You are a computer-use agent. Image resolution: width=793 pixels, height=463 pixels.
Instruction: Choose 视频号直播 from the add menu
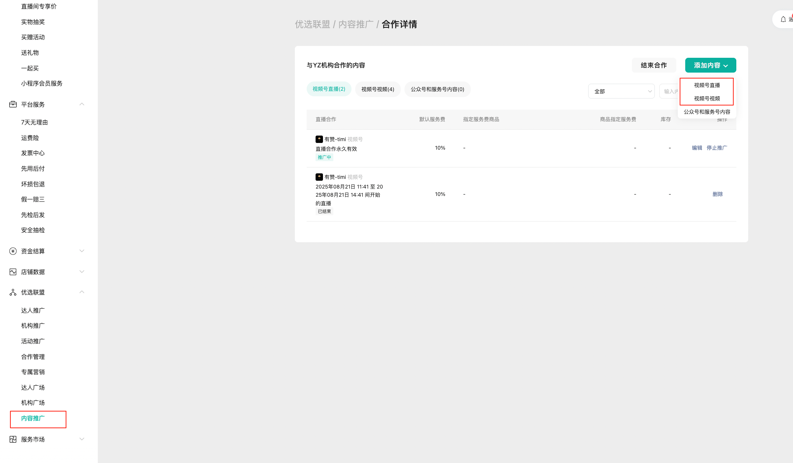pyautogui.click(x=706, y=85)
